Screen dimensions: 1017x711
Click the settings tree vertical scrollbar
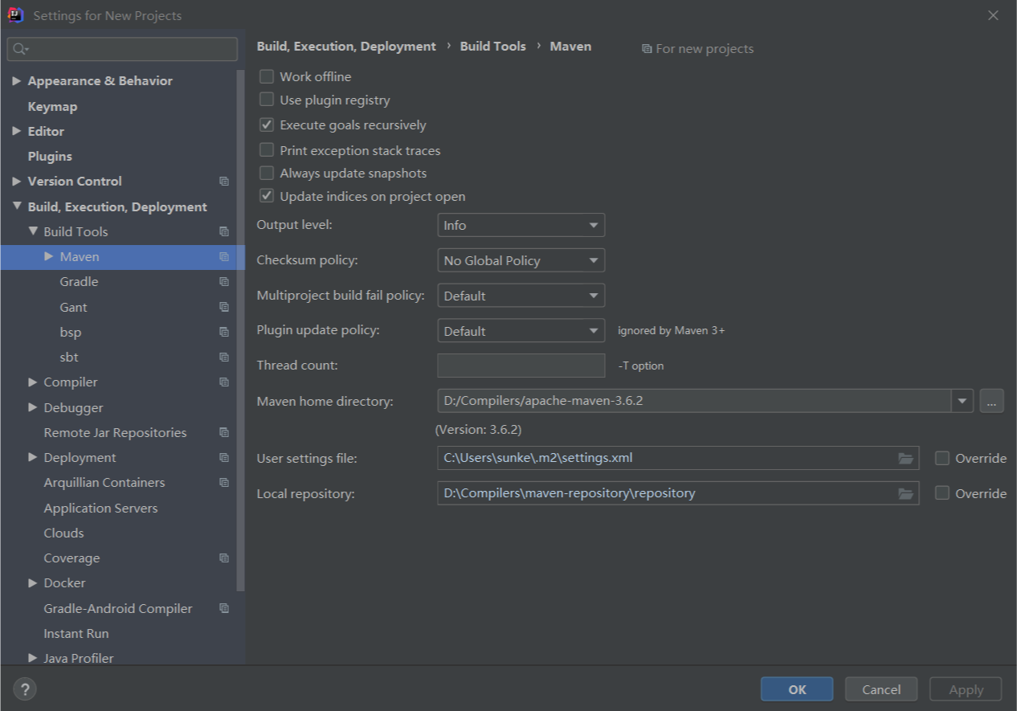pyautogui.click(x=240, y=329)
